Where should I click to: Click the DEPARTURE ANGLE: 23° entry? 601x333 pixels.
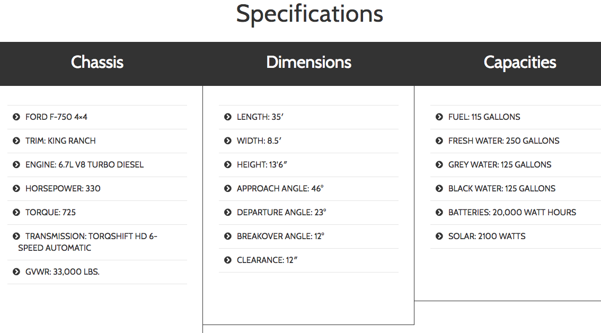pyautogui.click(x=281, y=213)
